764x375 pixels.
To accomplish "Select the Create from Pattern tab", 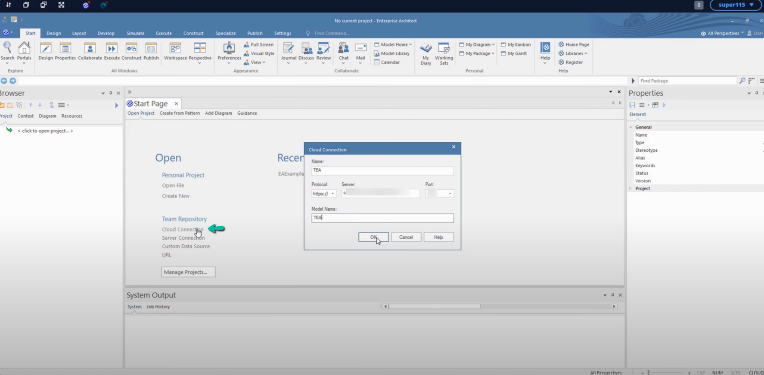I will pos(180,113).
